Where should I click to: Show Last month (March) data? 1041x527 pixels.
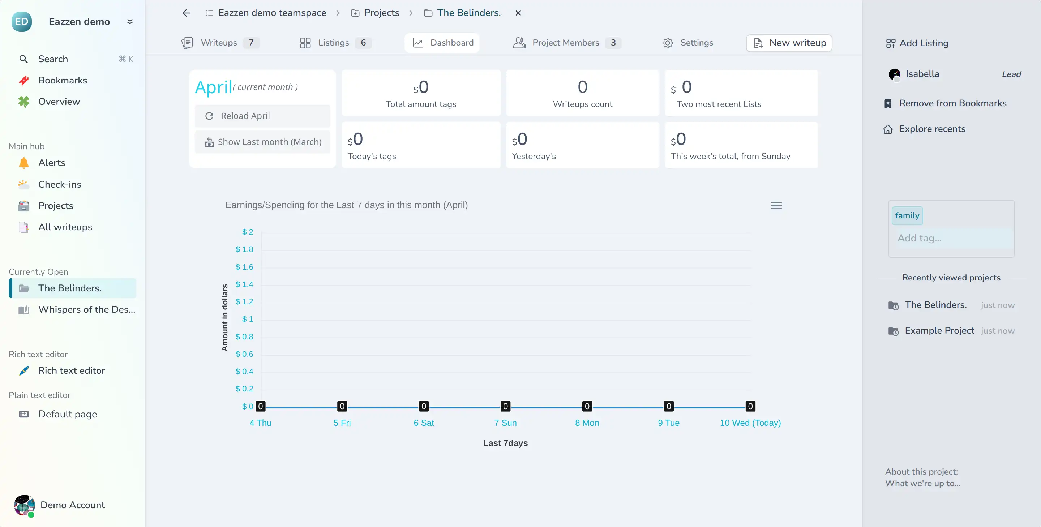pos(263,142)
